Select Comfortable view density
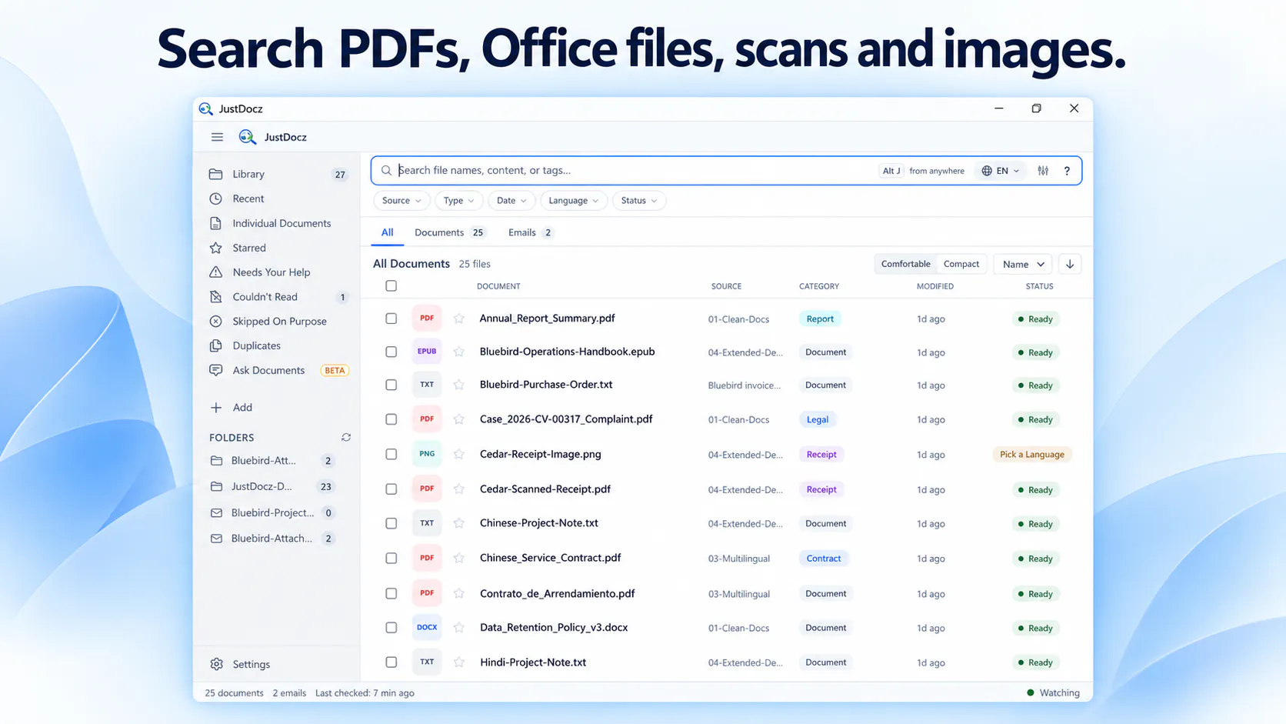 coord(905,264)
